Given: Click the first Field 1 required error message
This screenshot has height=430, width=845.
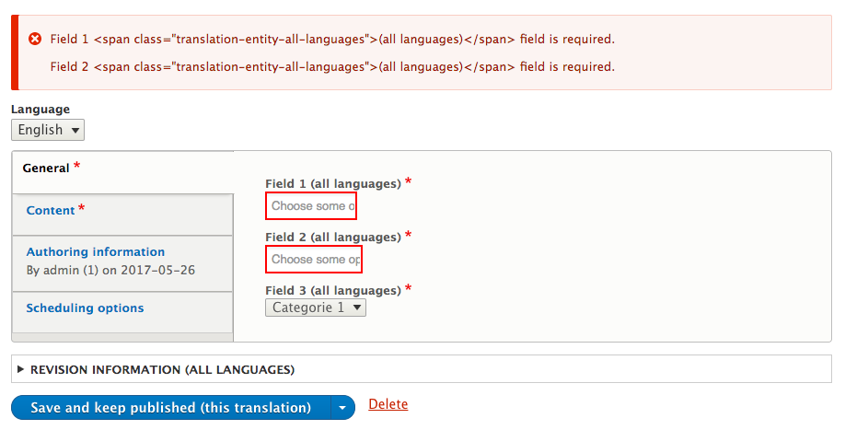Looking at the screenshot, I should point(332,40).
